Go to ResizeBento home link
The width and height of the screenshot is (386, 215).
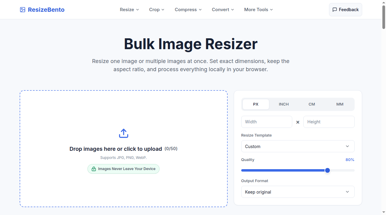click(x=42, y=10)
